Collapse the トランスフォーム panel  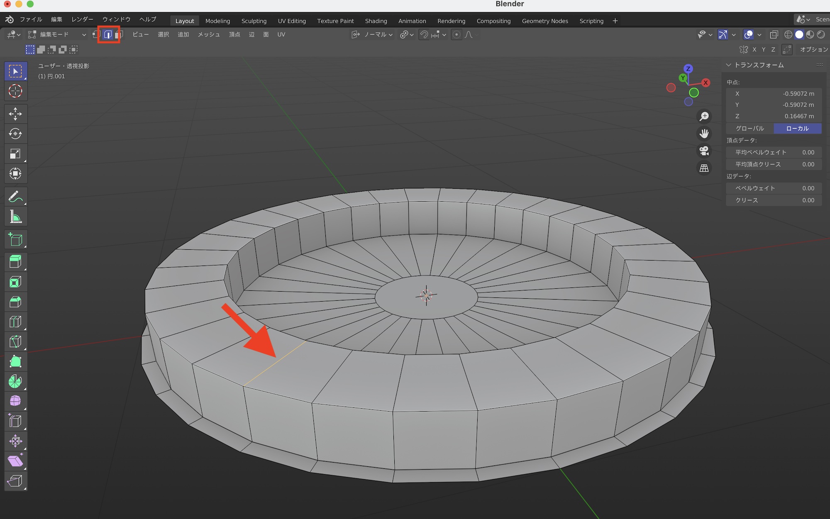pos(729,65)
